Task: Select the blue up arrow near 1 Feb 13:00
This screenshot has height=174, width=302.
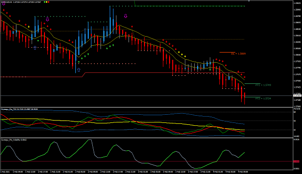Action: 35,48
